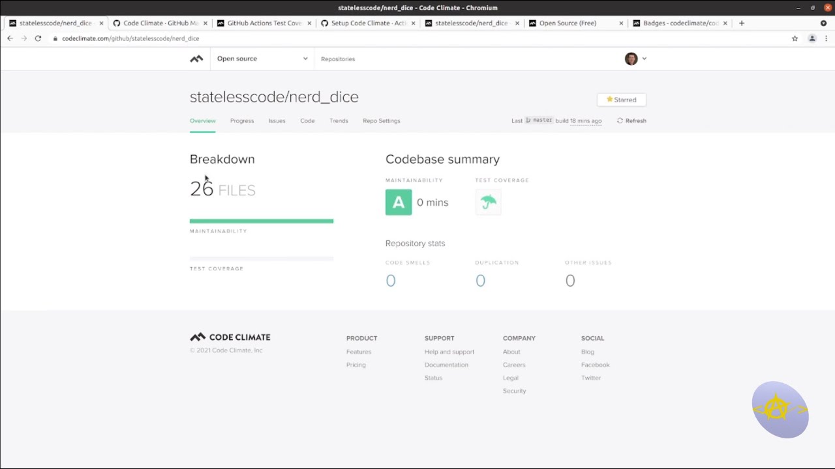Viewport: 835px width, 469px height.
Task: Click the Refresh build button
Action: (x=631, y=121)
